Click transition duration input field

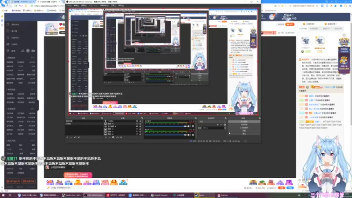[213, 128]
